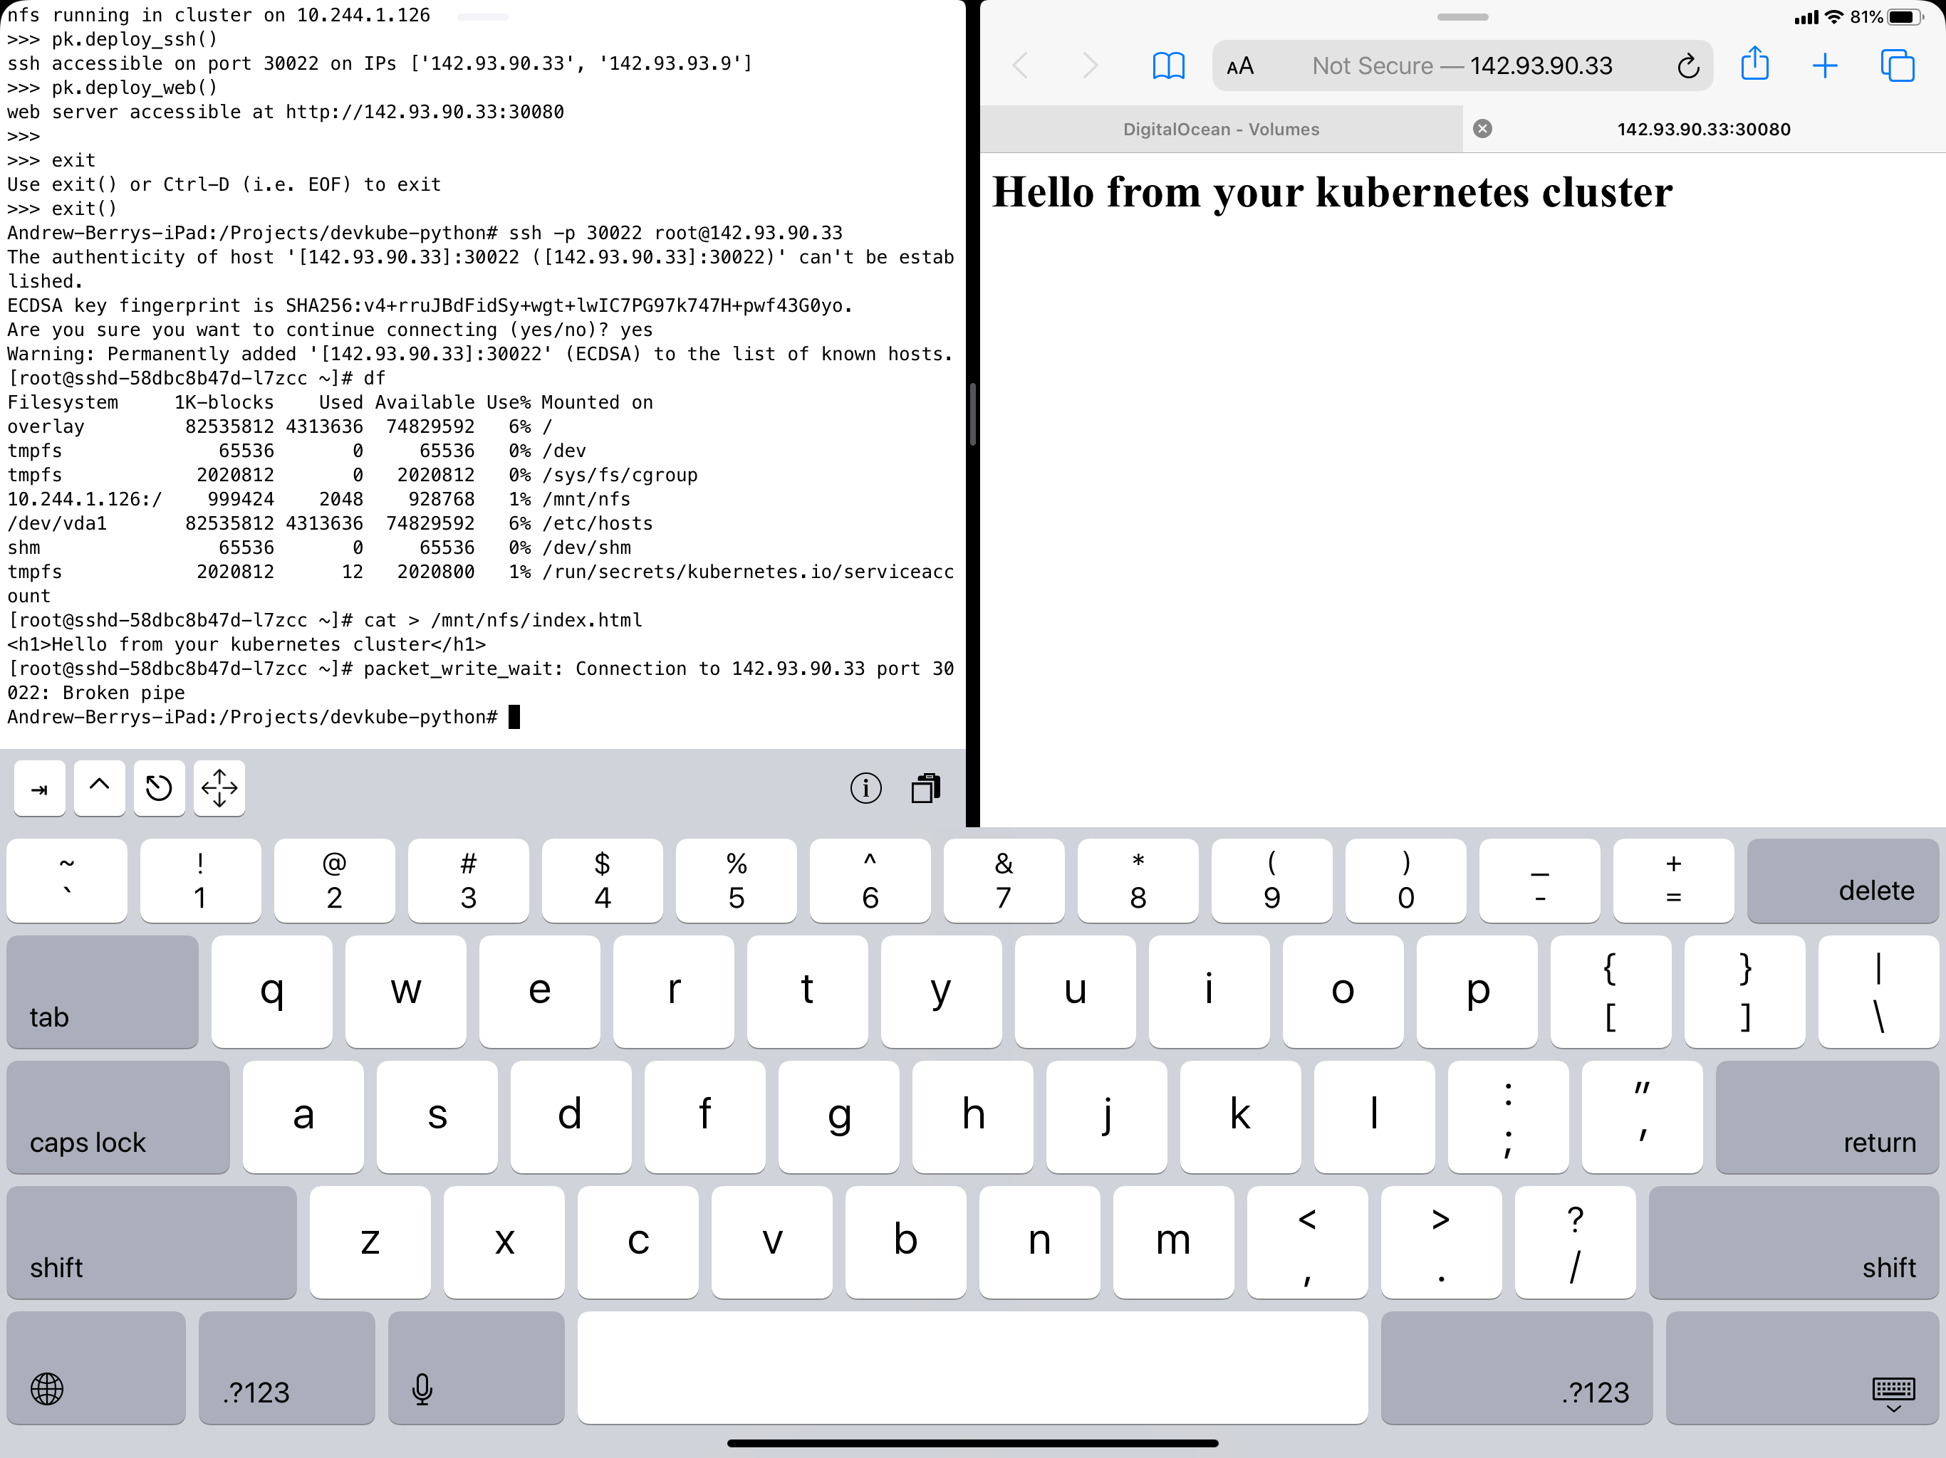Tap the home indicator bar
The image size is (1946, 1458).
coord(972,1442)
